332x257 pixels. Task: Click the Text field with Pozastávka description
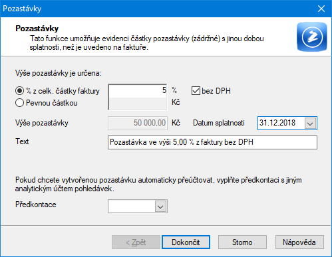212,142
